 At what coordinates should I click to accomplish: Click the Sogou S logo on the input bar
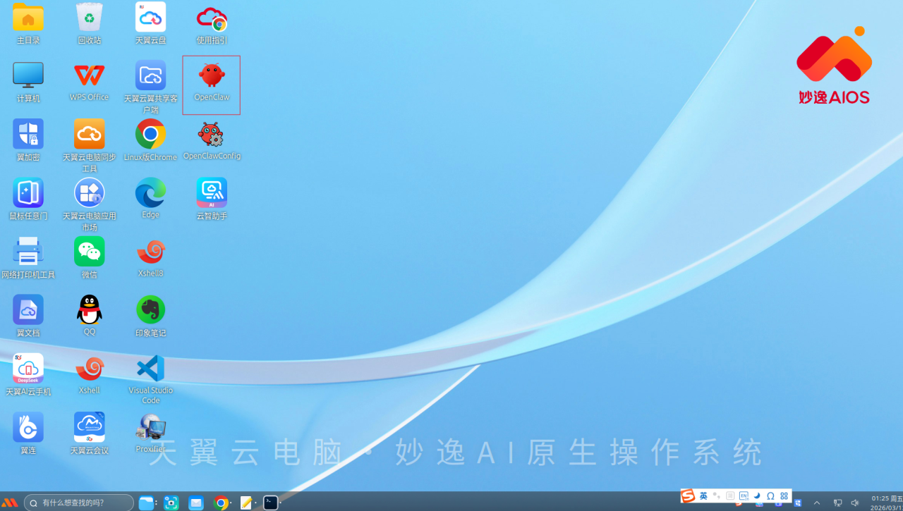point(688,496)
